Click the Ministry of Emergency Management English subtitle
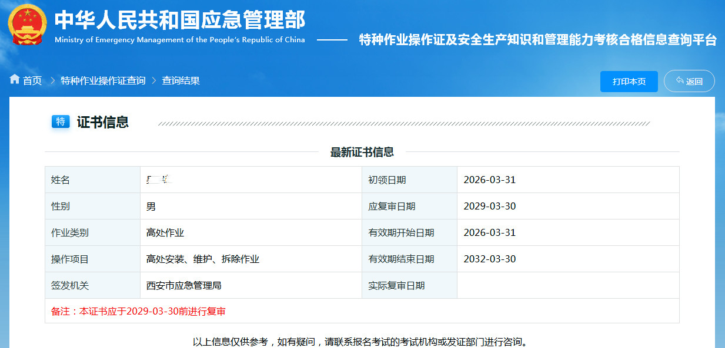Screen dimensions: 725x348 [x=180, y=40]
